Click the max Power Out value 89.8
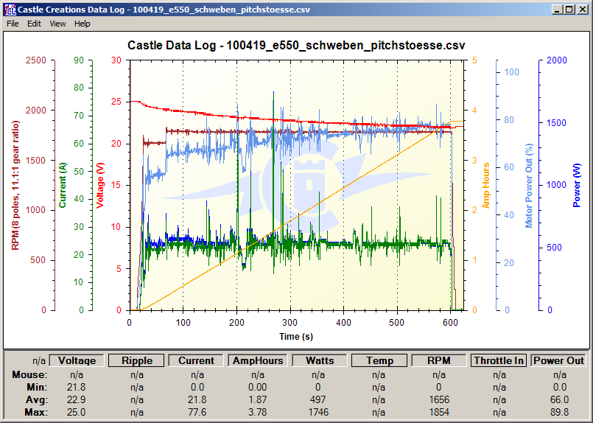 (x=560, y=412)
